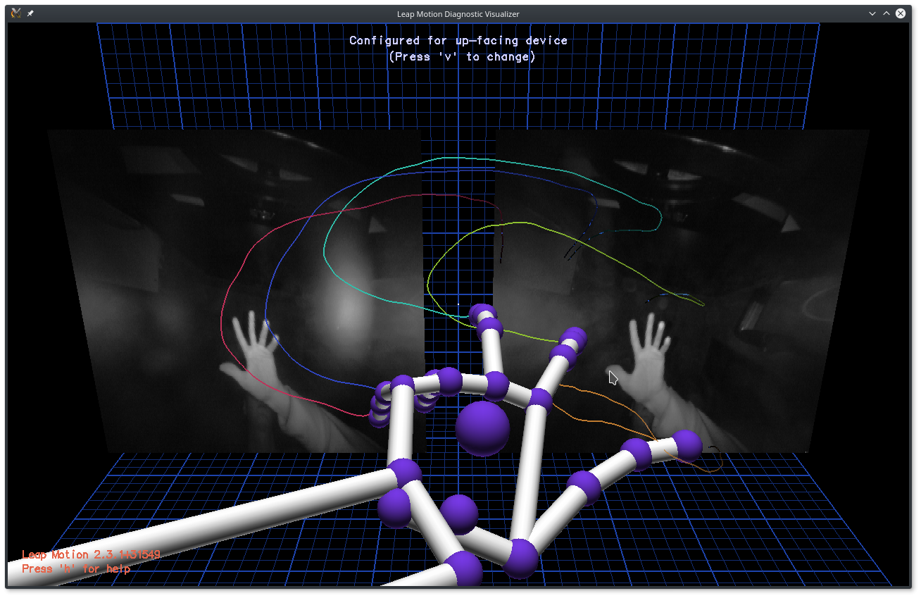Close the Leap Motion Diagnostic Visualizer window

coord(901,13)
